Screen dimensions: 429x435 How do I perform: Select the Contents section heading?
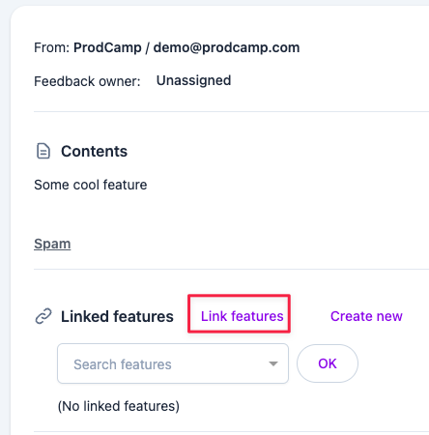(x=94, y=152)
